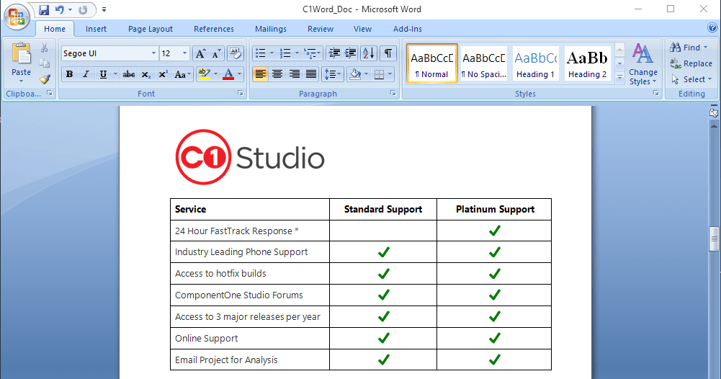Open the Office Button menu
721x379 pixels.
17,17
